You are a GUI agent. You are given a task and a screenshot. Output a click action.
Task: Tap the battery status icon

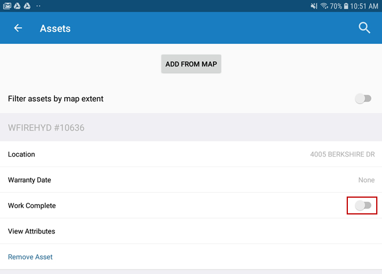[346, 6]
